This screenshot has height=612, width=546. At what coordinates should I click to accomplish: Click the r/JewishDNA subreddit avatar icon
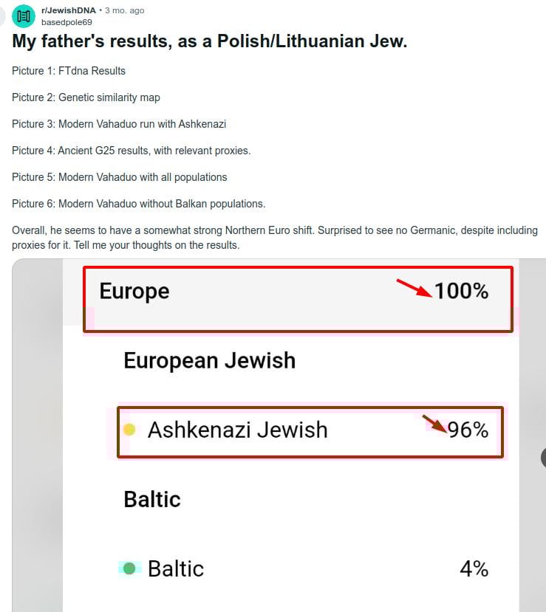pyautogui.click(x=24, y=16)
